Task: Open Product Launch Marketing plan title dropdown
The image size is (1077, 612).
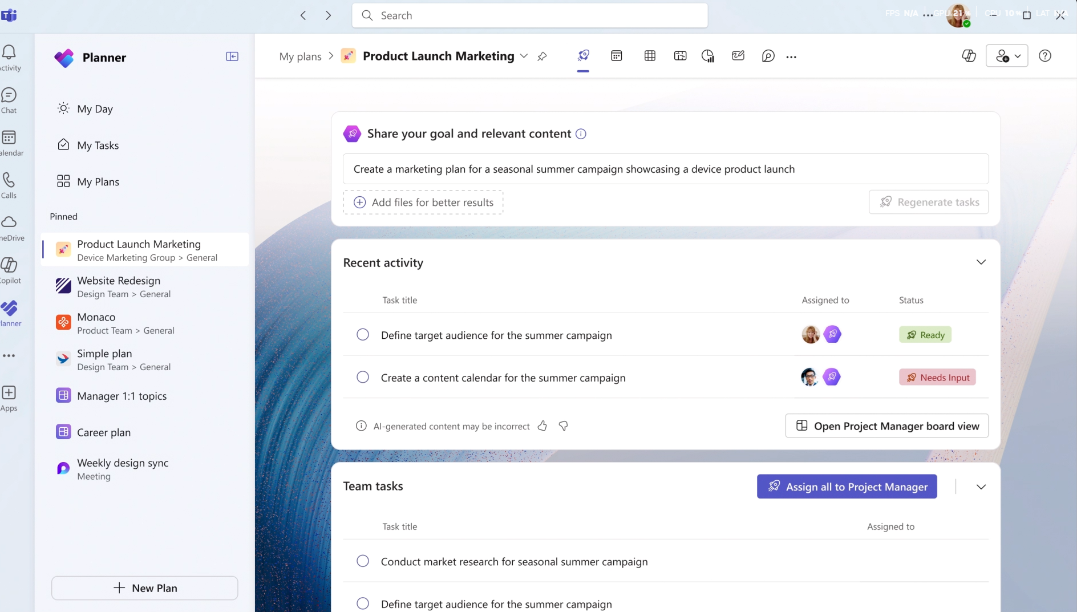Action: point(524,56)
